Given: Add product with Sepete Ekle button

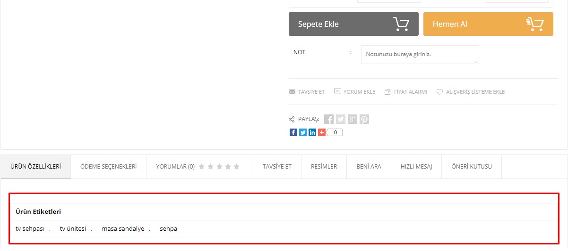Looking at the screenshot, I should coord(353,24).
